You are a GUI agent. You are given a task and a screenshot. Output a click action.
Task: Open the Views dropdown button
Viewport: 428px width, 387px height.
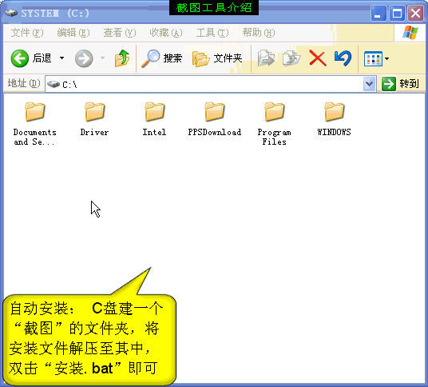click(x=376, y=58)
